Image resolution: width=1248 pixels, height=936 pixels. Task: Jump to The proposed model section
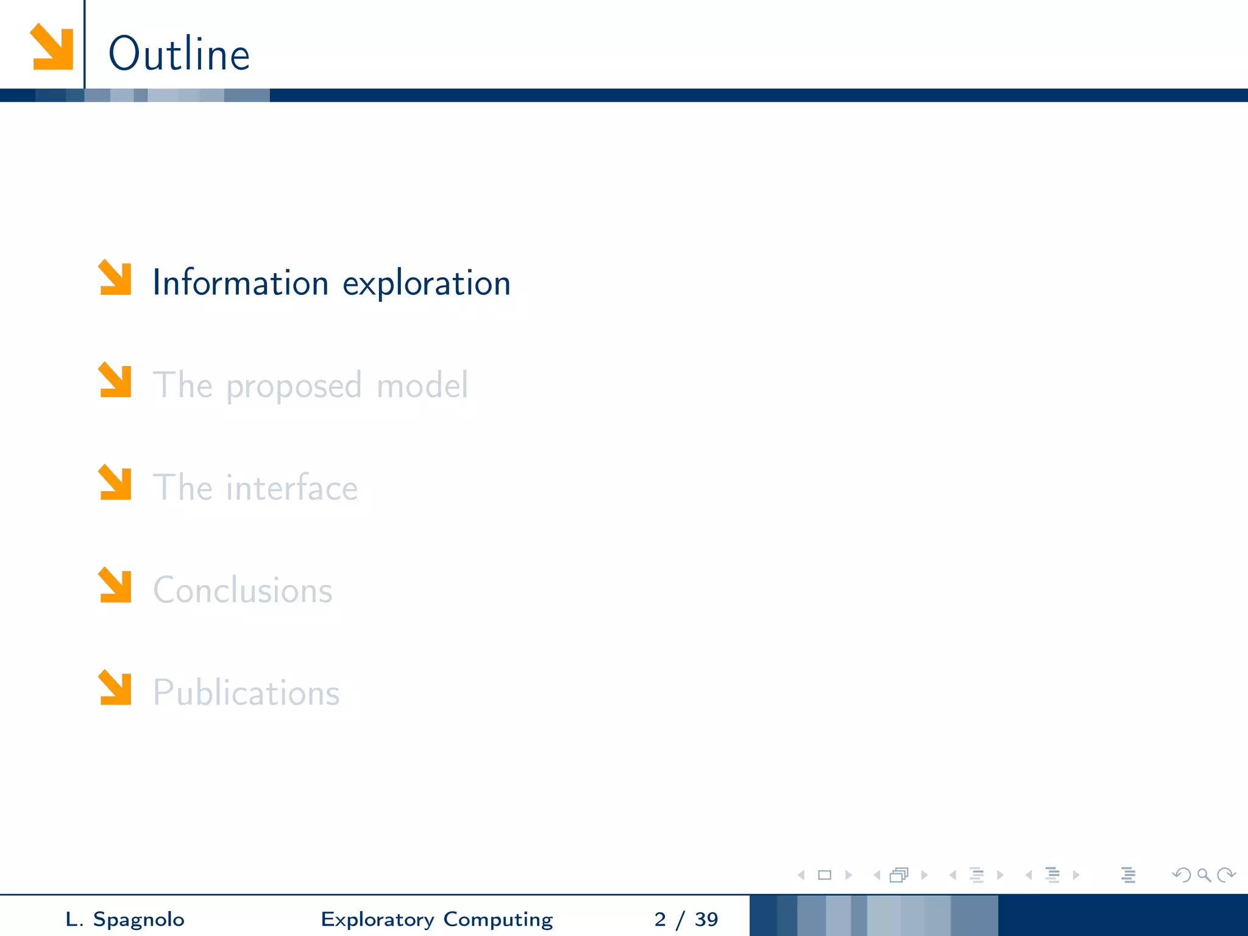point(310,386)
